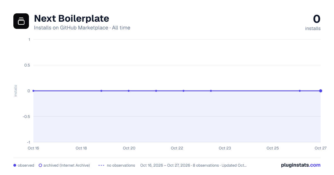Screen dimensions: 334x175
Task: Select the Next Boilerplate title heading
Action: (72, 18)
